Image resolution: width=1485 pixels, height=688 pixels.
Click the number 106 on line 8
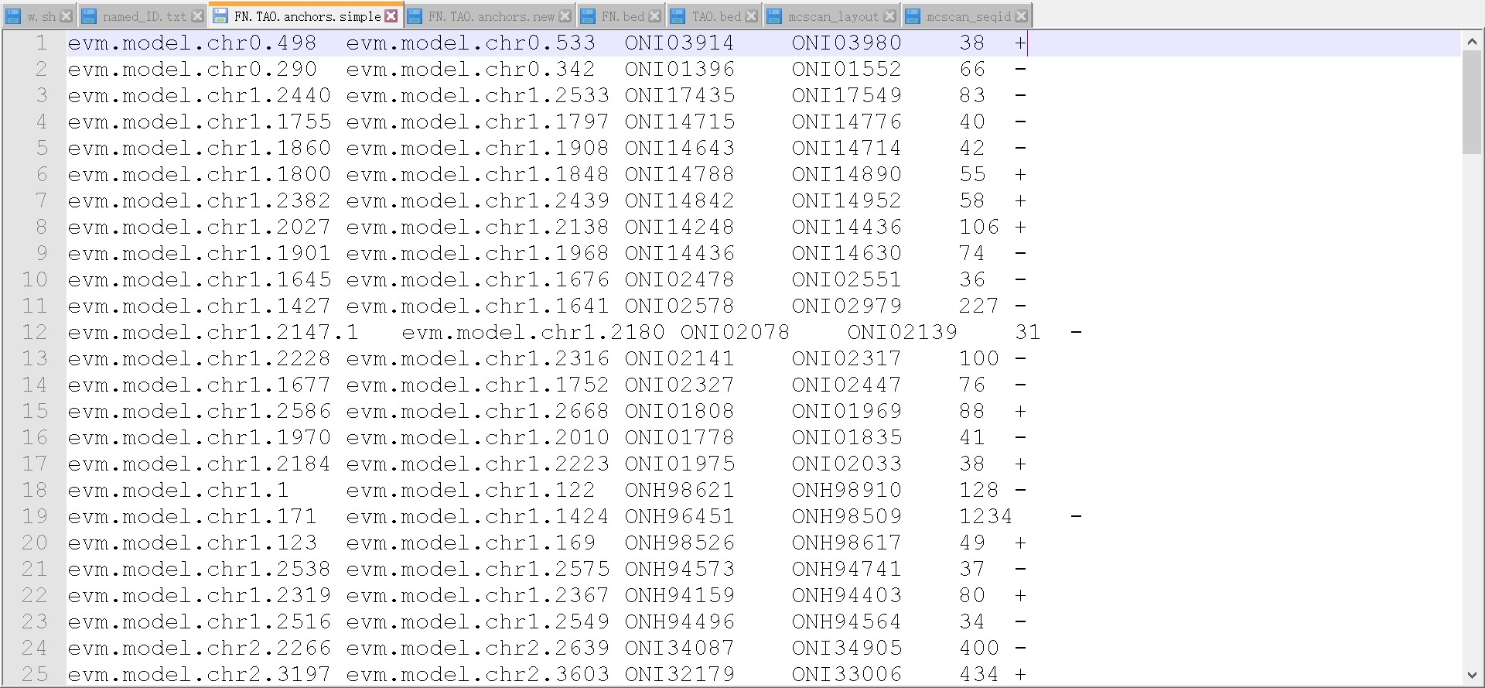point(979,227)
